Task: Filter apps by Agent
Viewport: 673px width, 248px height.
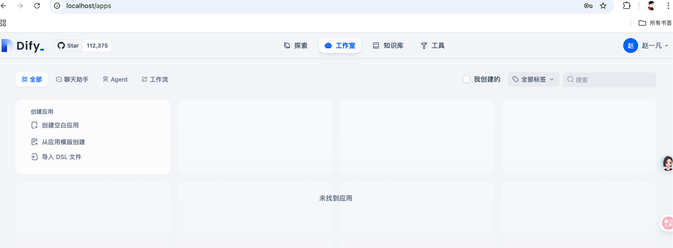Action: tap(115, 79)
